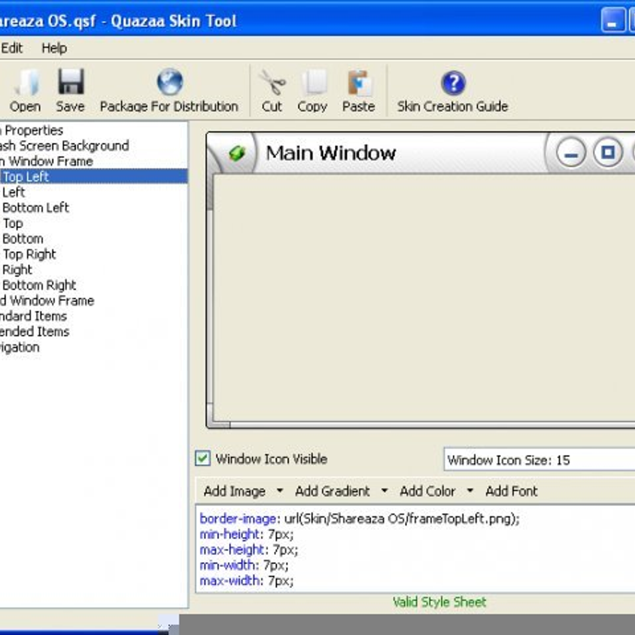Image resolution: width=635 pixels, height=635 pixels.
Task: Click the Main Window preview title text
Action: 331,153
